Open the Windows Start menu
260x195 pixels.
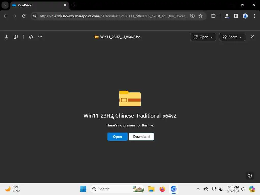83,189
